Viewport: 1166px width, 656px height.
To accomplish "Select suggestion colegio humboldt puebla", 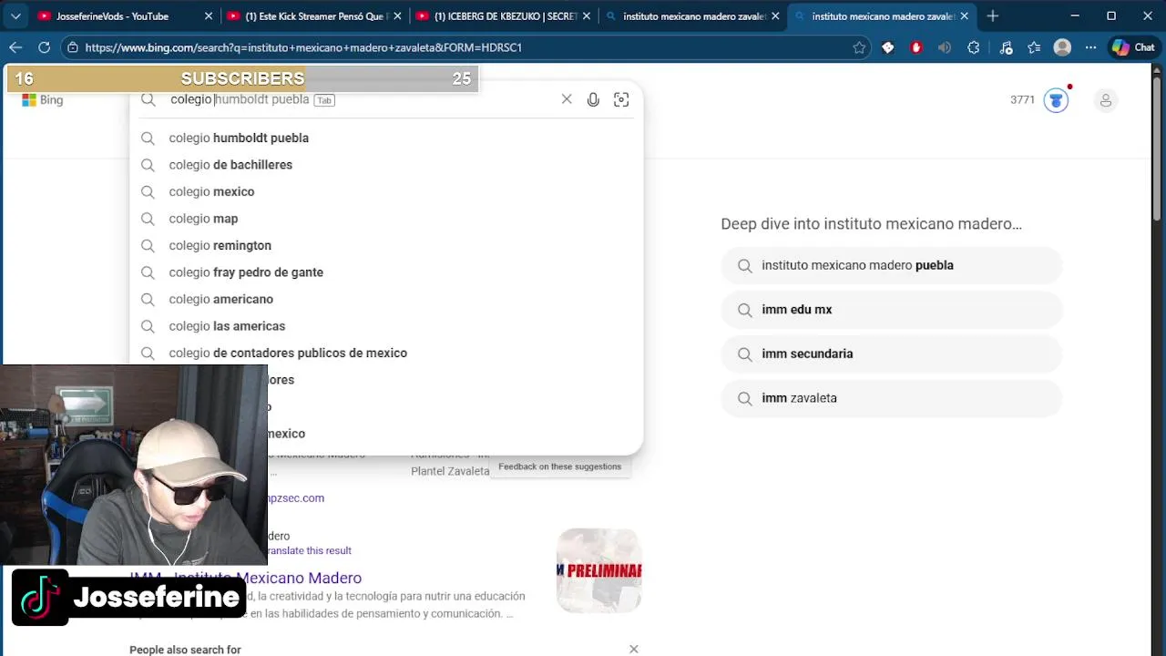I will tap(386, 138).
